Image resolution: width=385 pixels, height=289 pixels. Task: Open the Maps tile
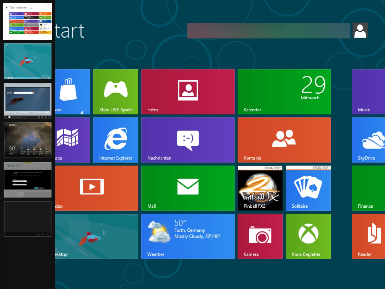(x=73, y=140)
